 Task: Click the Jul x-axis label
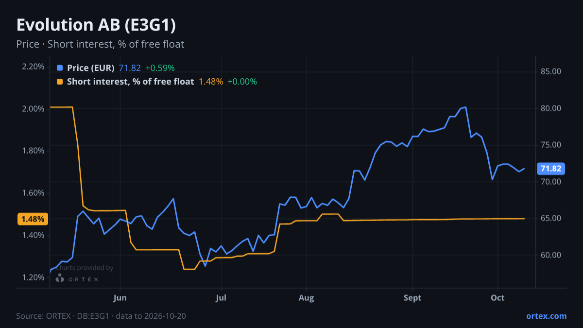[x=221, y=298]
